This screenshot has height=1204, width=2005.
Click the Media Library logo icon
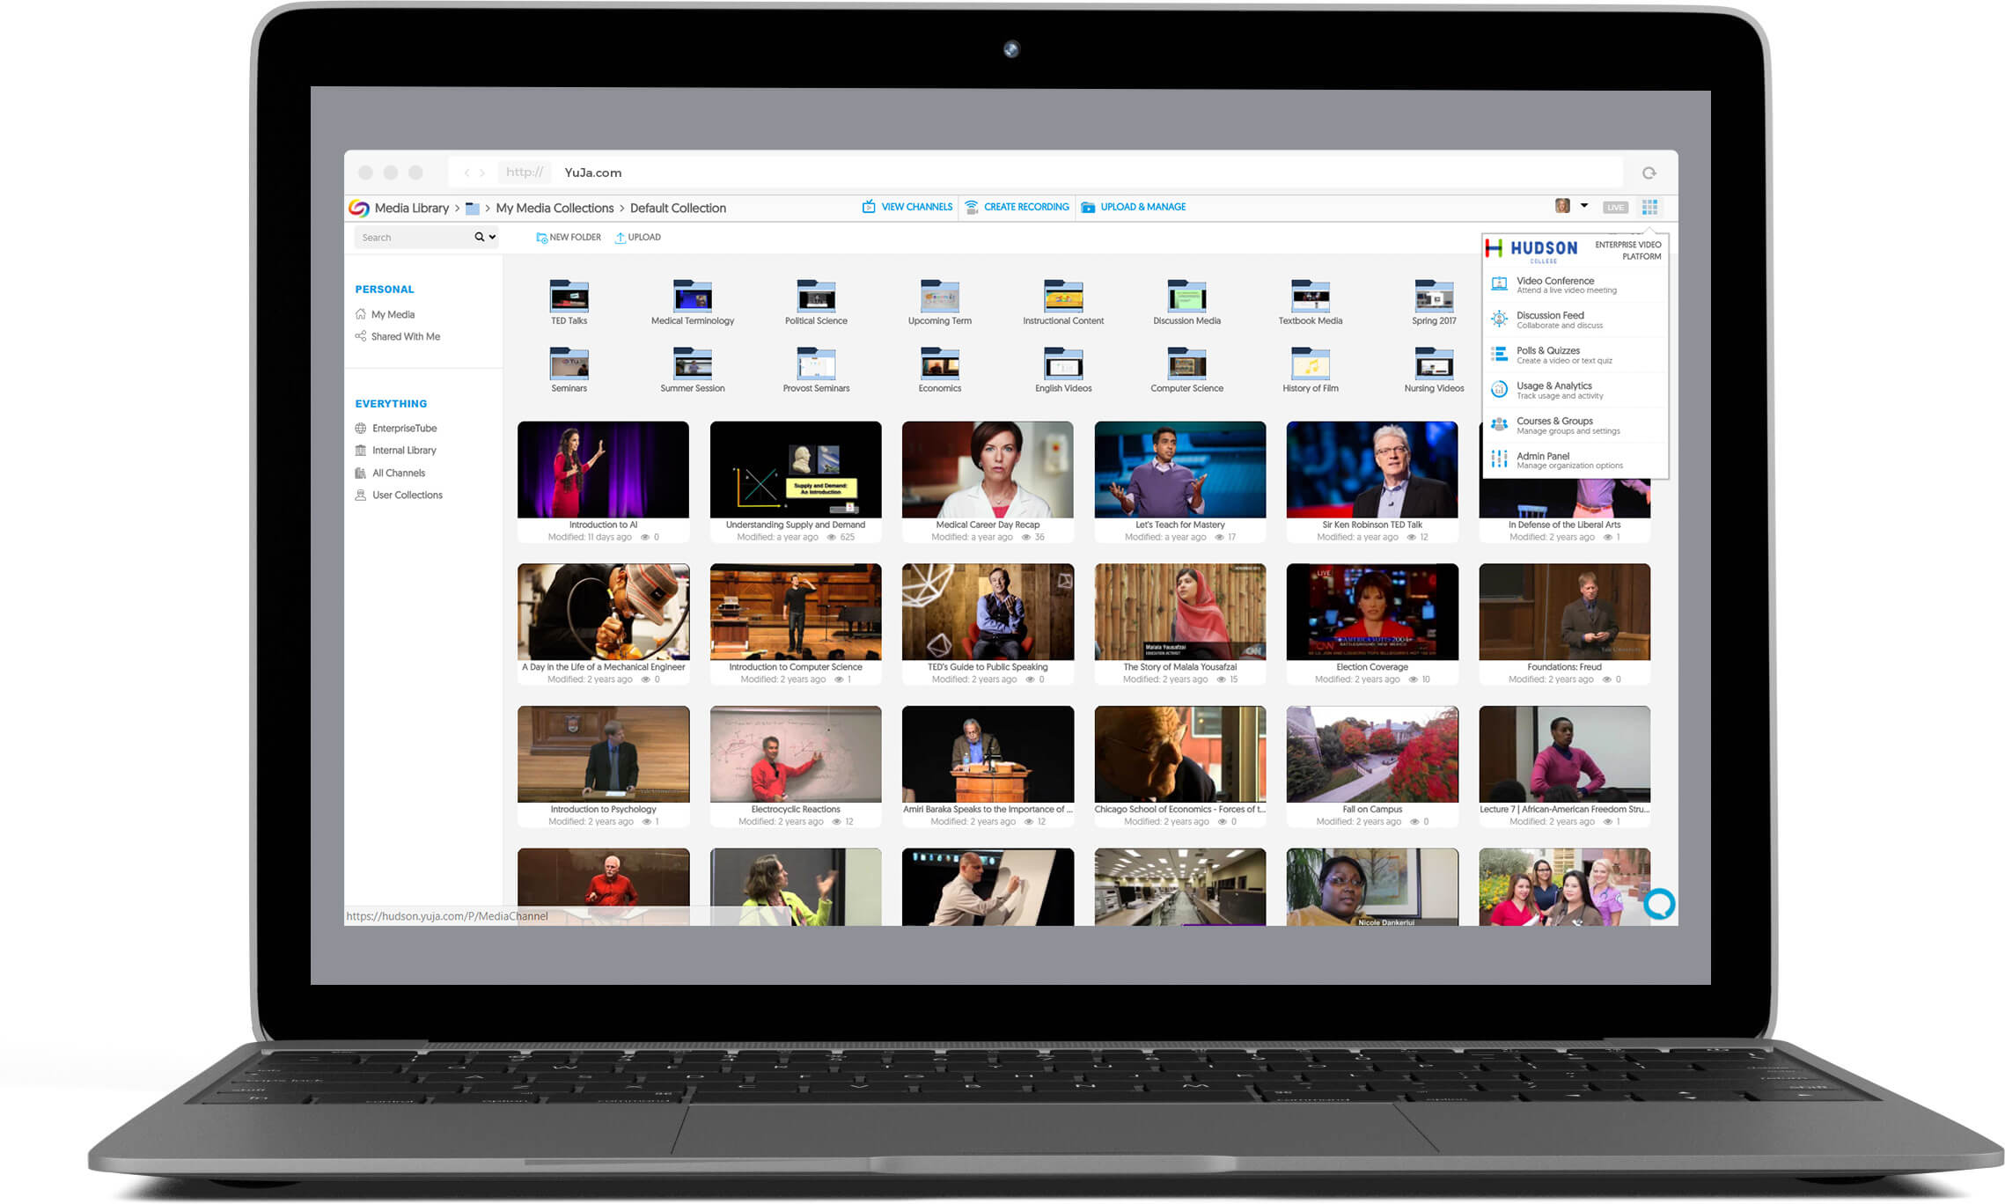(359, 208)
